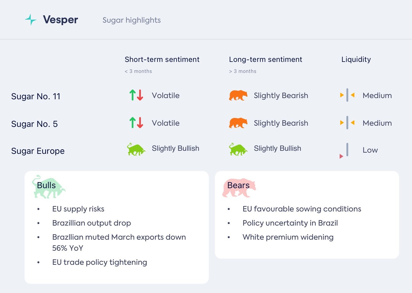412x293 pixels.
Task: Select the Sugar No. 11 row label
Action: tap(36, 97)
